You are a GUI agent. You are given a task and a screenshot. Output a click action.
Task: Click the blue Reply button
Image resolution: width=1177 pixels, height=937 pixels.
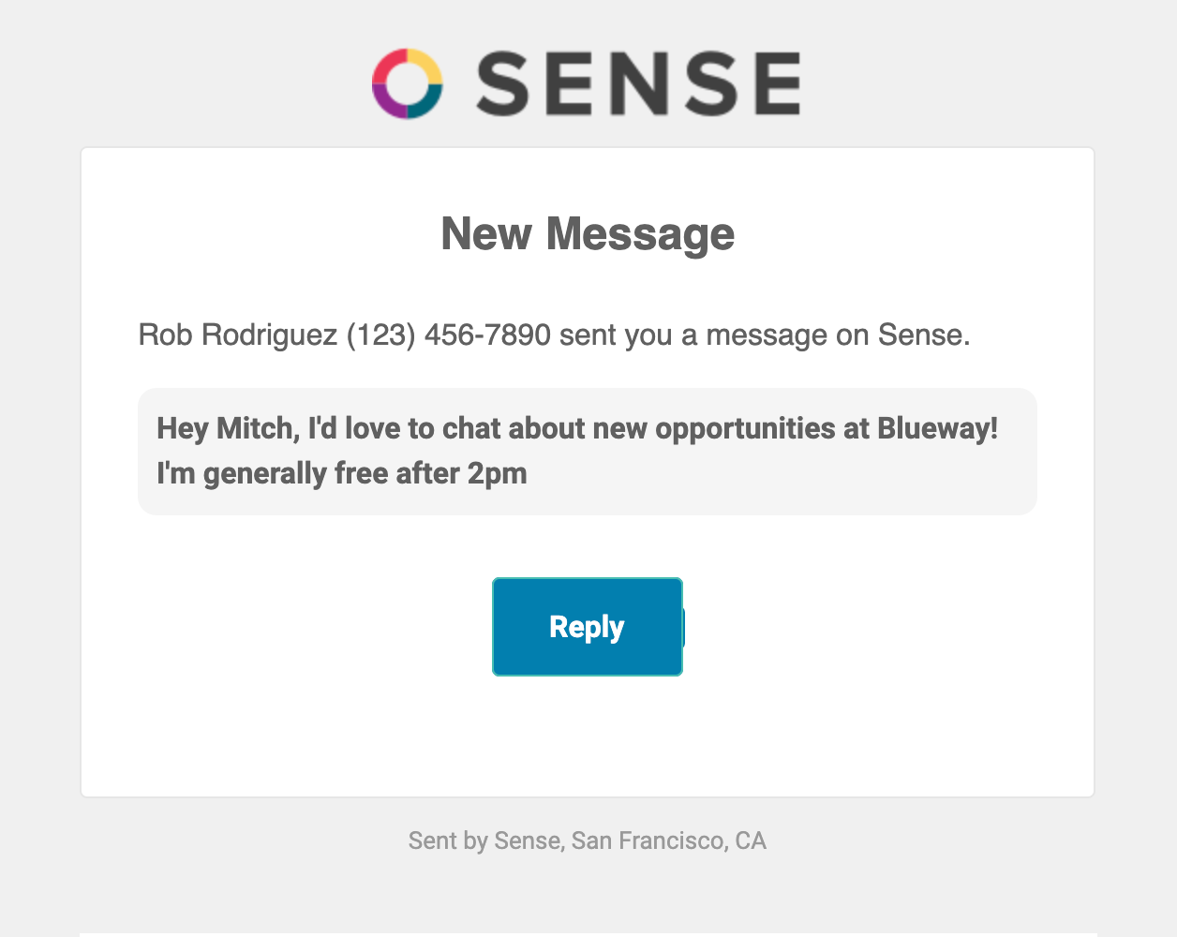point(588,627)
